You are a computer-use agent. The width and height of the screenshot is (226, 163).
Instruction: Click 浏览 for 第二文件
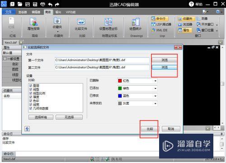pyautogui.click(x=165, y=67)
